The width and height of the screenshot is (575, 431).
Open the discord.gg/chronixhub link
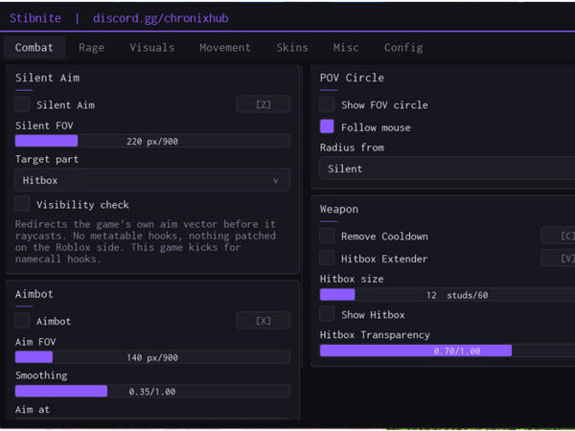[x=161, y=18]
